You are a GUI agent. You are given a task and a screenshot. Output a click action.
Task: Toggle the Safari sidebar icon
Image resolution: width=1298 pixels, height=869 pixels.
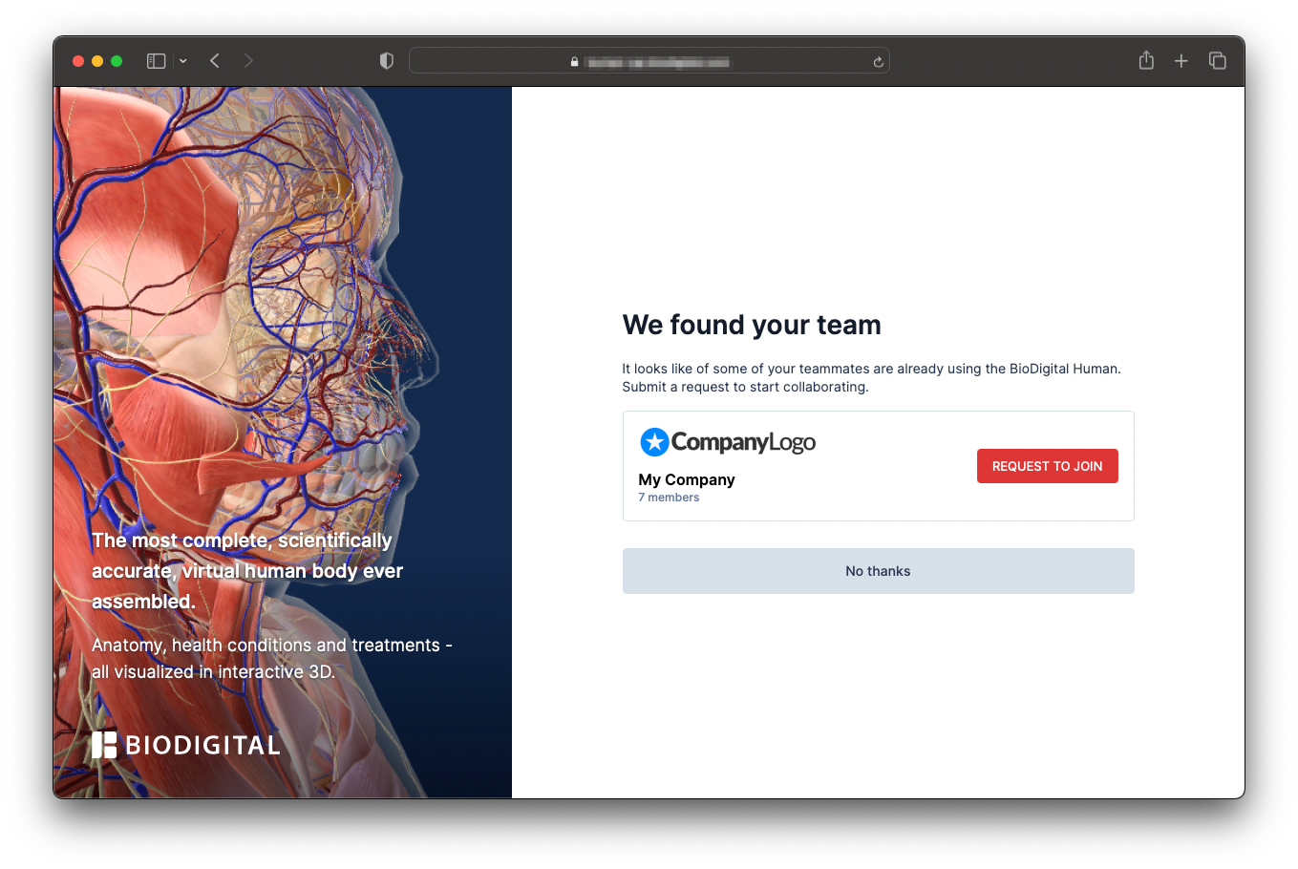157,61
